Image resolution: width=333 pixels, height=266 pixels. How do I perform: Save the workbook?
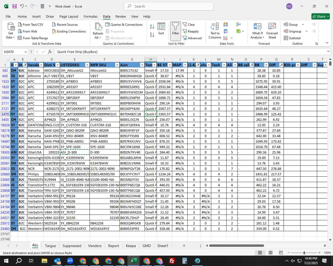point(15,6)
